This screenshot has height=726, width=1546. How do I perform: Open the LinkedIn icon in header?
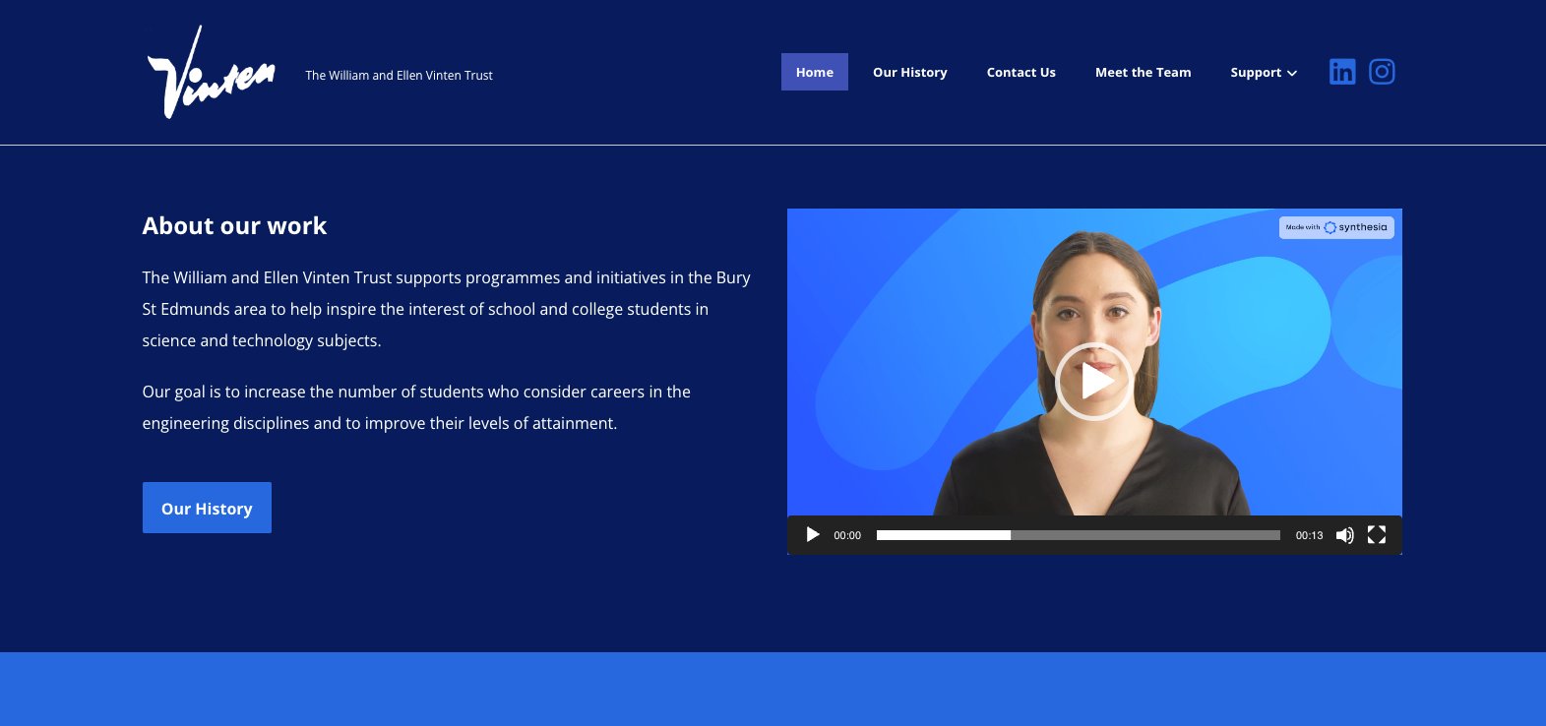(1342, 72)
